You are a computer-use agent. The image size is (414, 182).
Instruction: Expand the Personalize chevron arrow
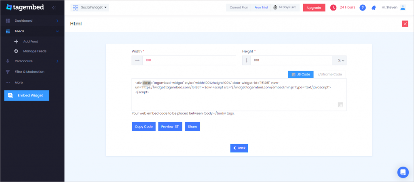(57, 61)
